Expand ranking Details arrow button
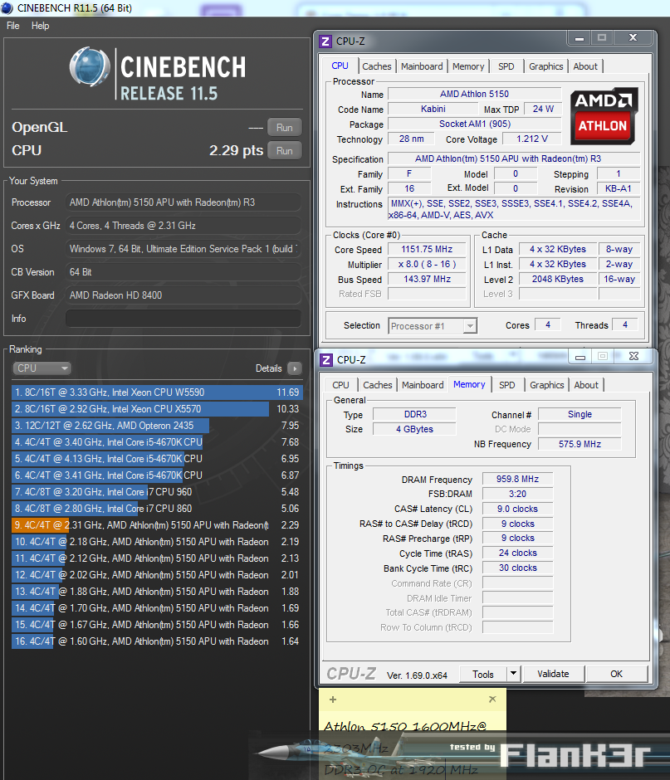This screenshot has width=670, height=780. click(295, 368)
